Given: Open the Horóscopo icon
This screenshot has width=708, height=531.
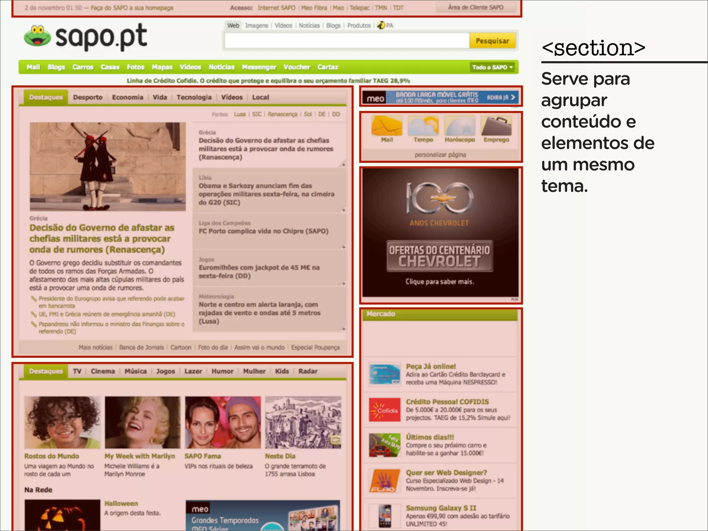Looking at the screenshot, I should pyautogui.click(x=459, y=126).
